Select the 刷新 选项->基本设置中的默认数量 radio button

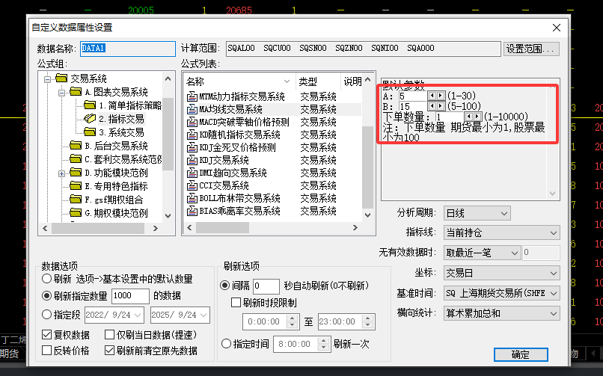(46, 279)
